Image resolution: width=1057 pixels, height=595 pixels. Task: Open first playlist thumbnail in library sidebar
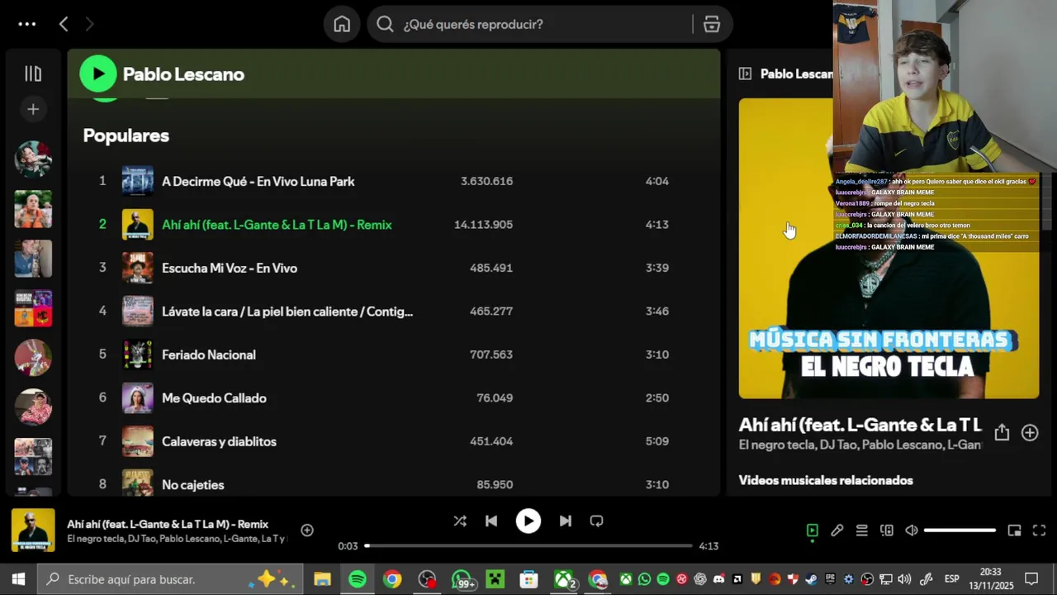click(33, 159)
